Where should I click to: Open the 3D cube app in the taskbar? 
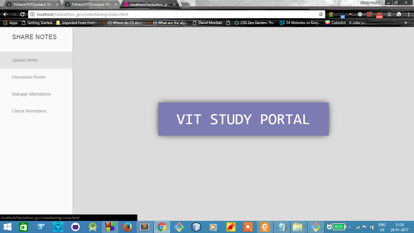click(196, 227)
